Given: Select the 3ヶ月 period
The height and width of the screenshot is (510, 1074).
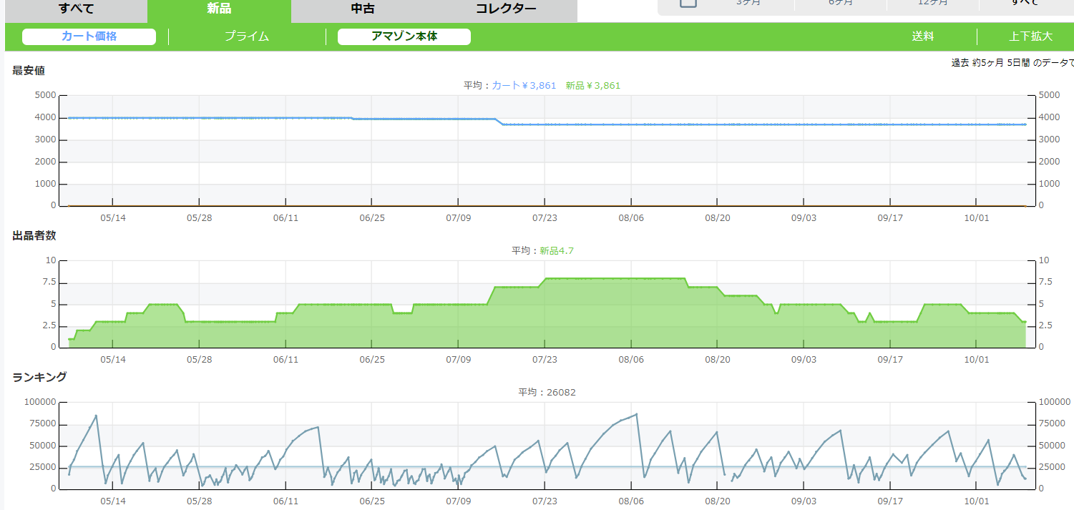Looking at the screenshot, I should point(748,3).
